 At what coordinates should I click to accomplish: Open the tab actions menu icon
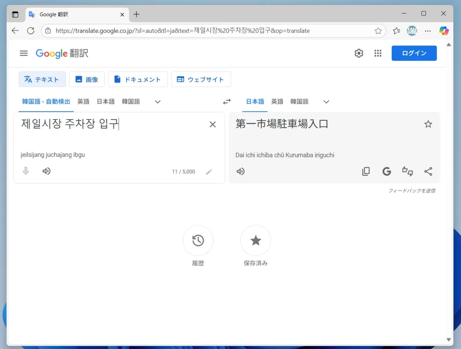[x=15, y=14]
